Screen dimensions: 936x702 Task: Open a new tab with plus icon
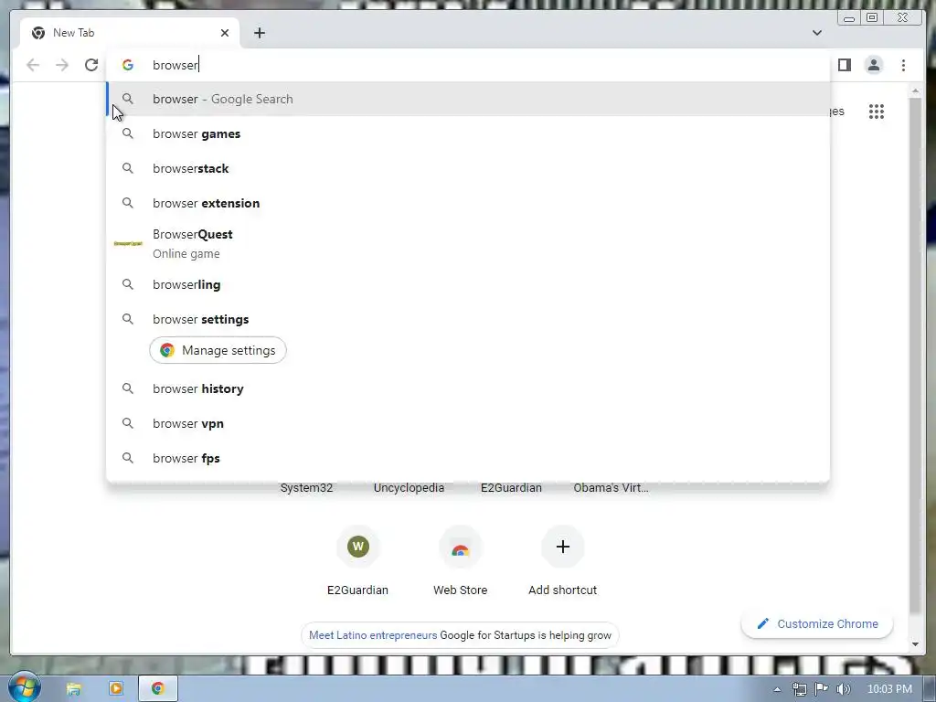coord(259,33)
